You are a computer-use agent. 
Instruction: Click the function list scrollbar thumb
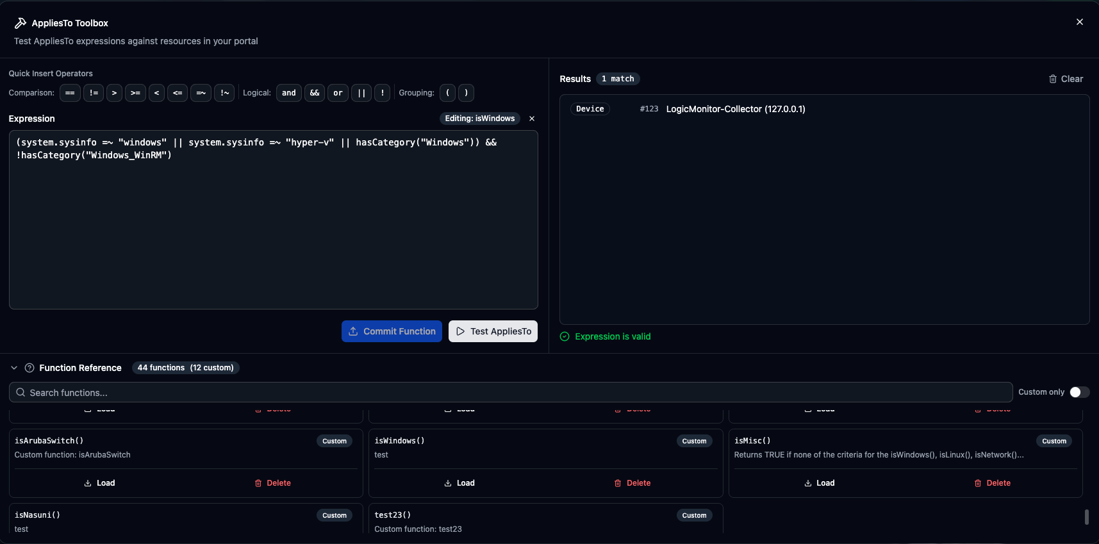1086,517
